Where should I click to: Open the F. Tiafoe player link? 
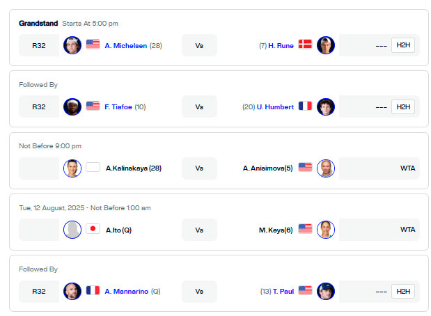118,107
